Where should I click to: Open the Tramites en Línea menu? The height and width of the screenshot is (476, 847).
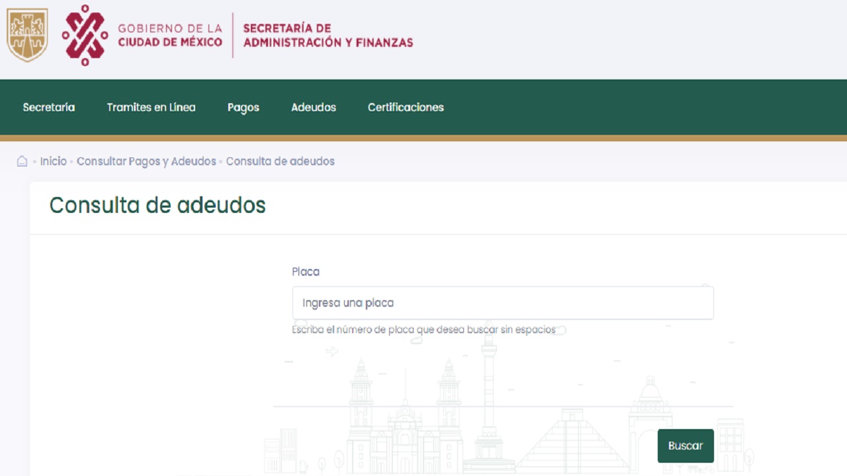tap(151, 107)
